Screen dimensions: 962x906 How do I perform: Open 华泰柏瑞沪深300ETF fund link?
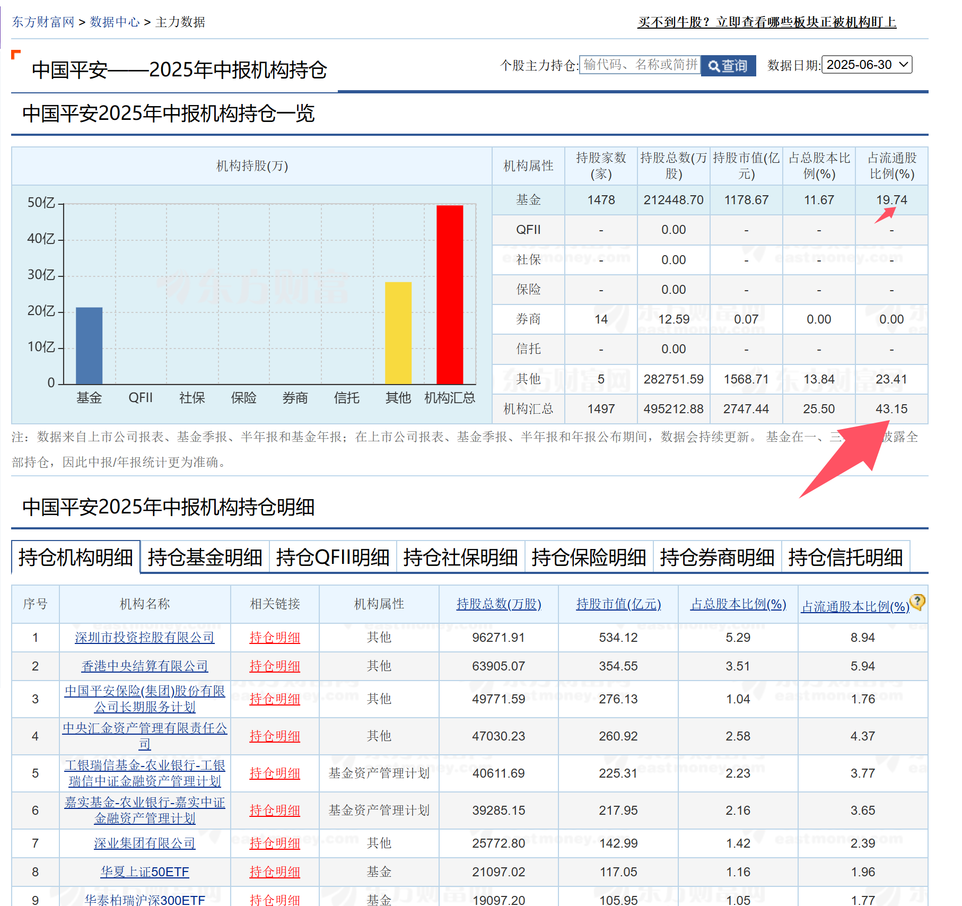point(145,900)
